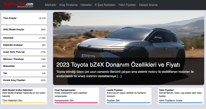Screen dimensions: 206x109
Task: Open the Yakıt Fiyatları card title
Action: pos(166,90)
